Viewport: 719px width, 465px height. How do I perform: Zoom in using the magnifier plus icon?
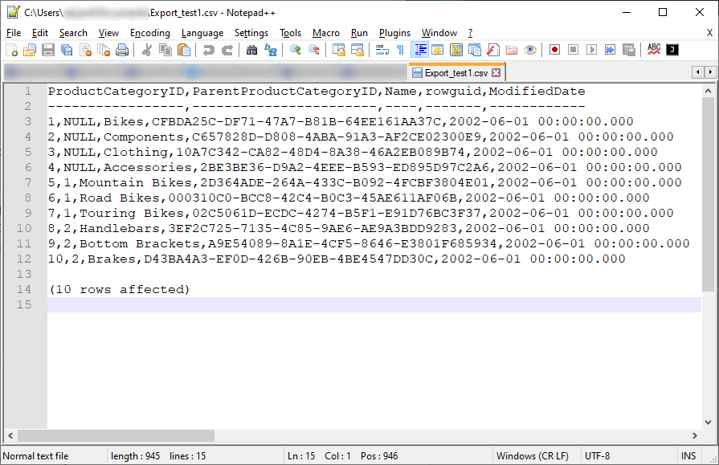pos(295,49)
